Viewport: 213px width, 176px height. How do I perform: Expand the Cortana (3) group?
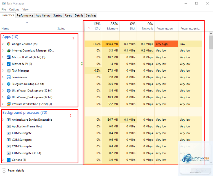pos(3,160)
